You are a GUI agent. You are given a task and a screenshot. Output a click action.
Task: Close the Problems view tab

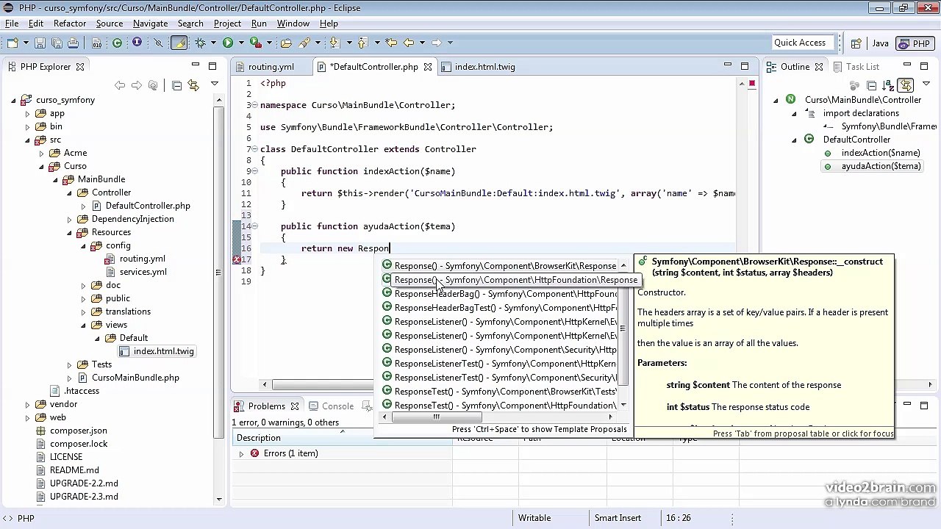(x=294, y=406)
